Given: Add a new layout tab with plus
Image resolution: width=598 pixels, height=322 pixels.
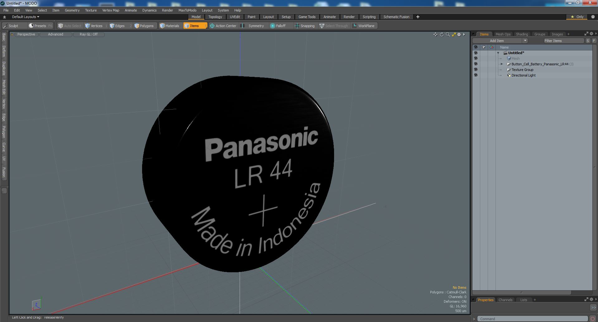Looking at the screenshot, I should 418,17.
